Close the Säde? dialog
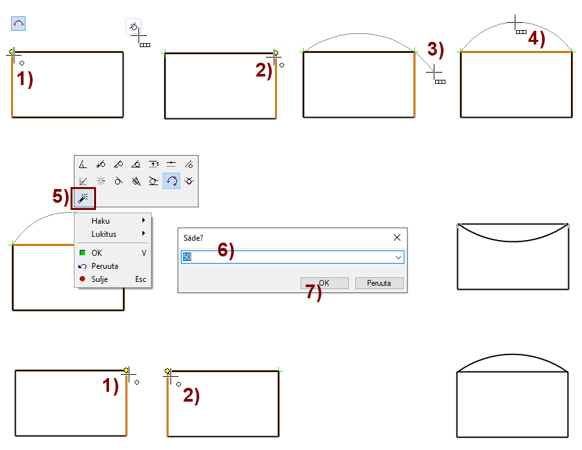 pos(396,237)
